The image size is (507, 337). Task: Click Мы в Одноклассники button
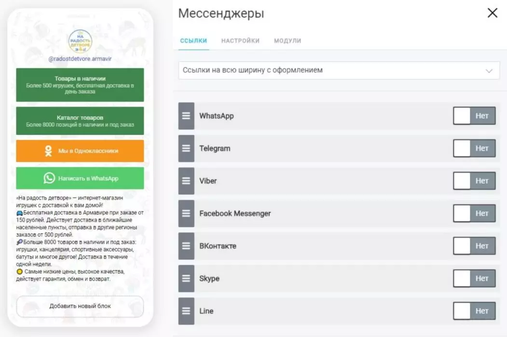[x=80, y=151]
